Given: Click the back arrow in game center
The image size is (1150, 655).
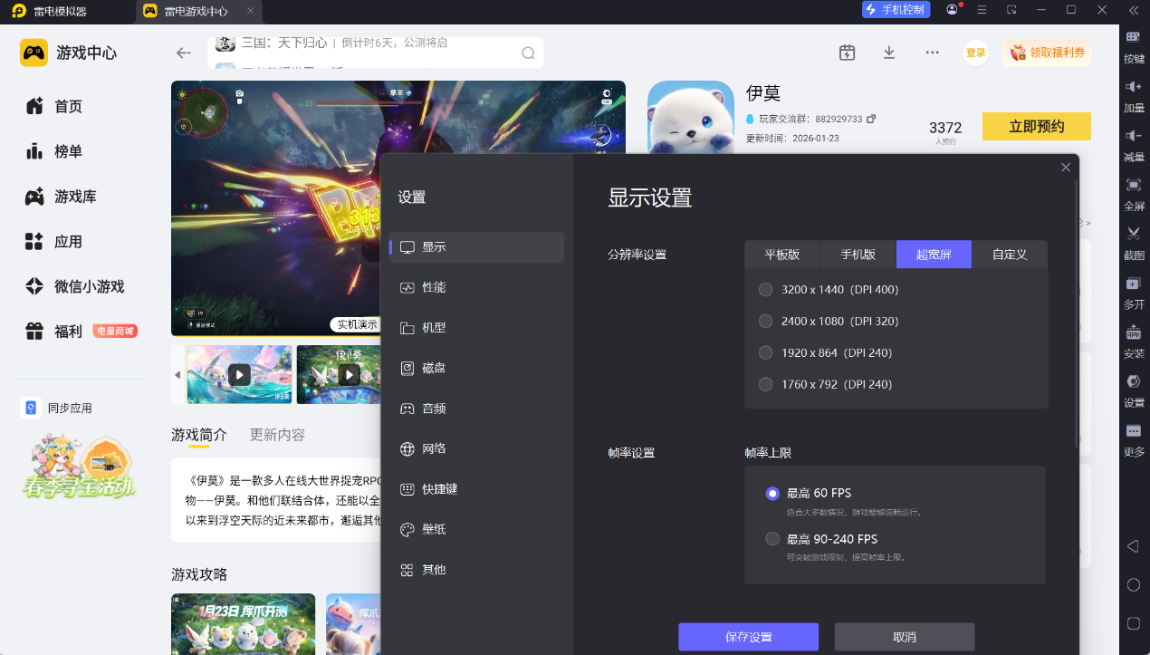Looking at the screenshot, I should [x=184, y=53].
